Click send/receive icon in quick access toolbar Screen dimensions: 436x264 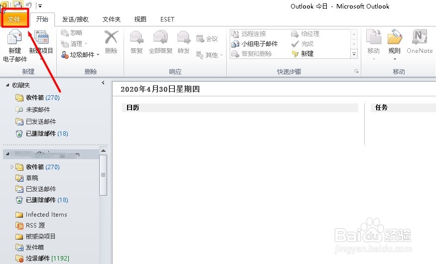point(18,4)
